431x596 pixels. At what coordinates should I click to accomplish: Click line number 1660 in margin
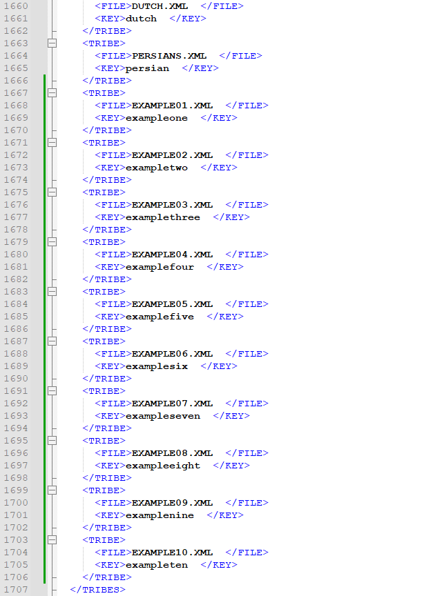pos(16,6)
